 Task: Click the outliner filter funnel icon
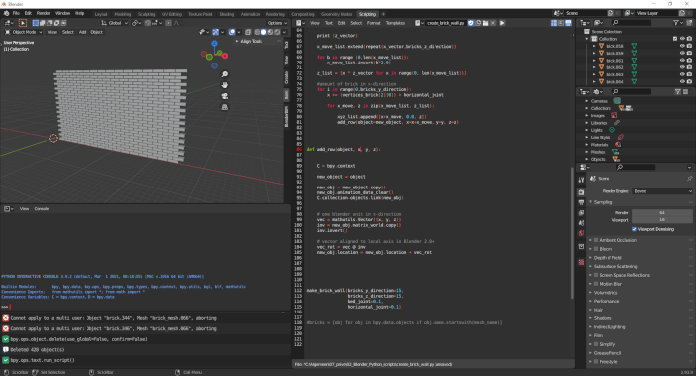pos(675,23)
